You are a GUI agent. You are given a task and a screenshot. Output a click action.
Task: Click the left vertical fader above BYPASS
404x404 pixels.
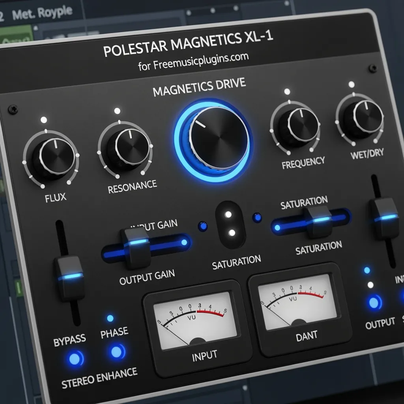(70, 277)
